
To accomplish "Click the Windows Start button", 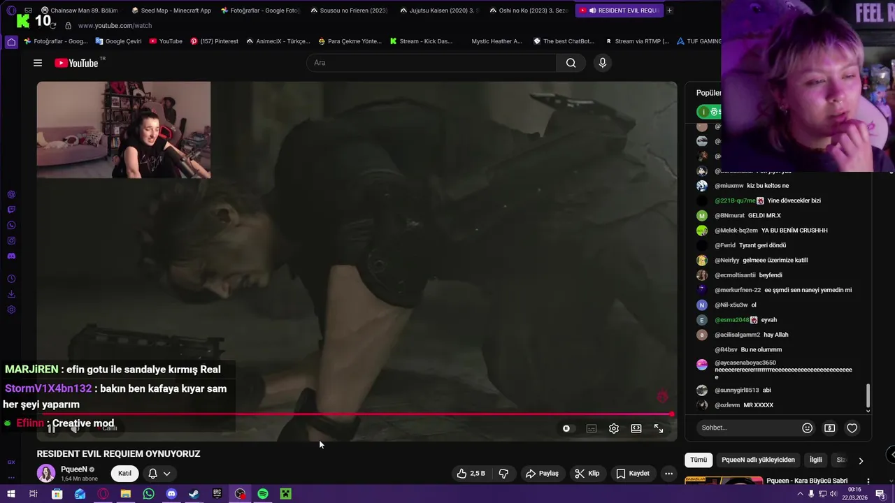I will point(10,494).
